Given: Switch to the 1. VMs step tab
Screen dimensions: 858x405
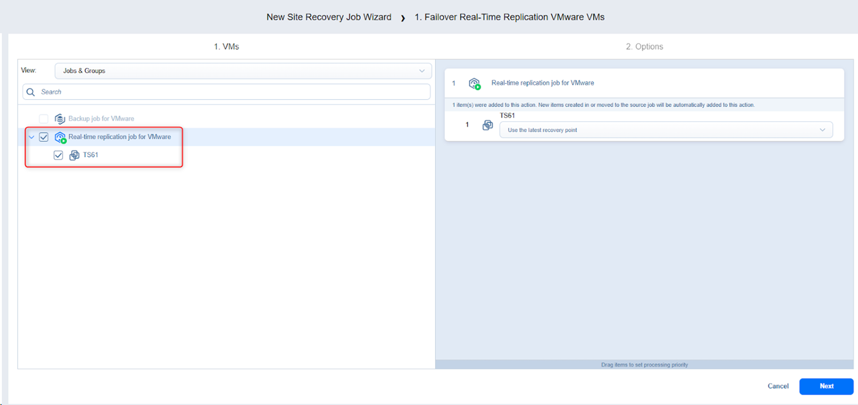Looking at the screenshot, I should (226, 46).
